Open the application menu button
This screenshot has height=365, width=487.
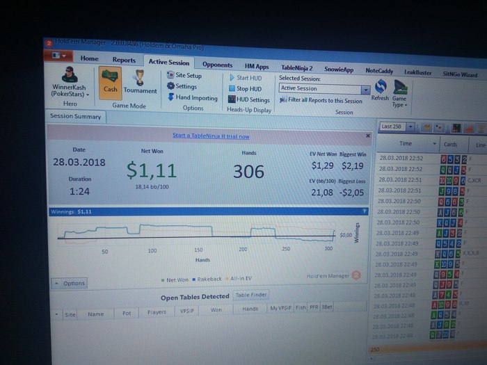58,56
